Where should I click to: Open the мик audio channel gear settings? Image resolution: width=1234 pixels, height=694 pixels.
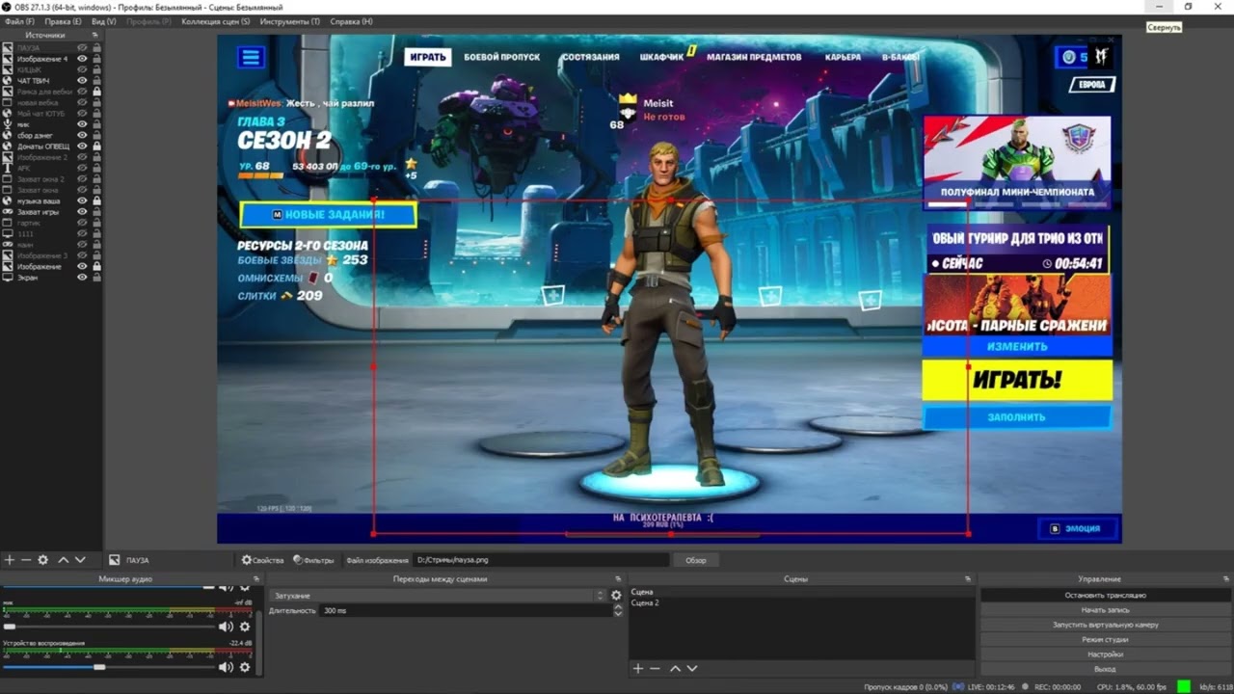tap(245, 627)
